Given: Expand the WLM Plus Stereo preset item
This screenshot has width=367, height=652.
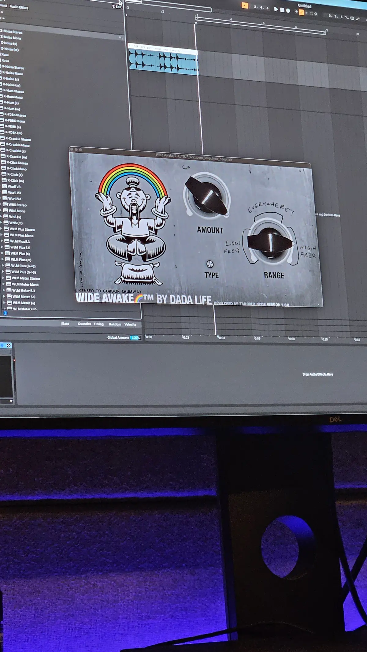Looking at the screenshot, I should [x=2, y=229].
